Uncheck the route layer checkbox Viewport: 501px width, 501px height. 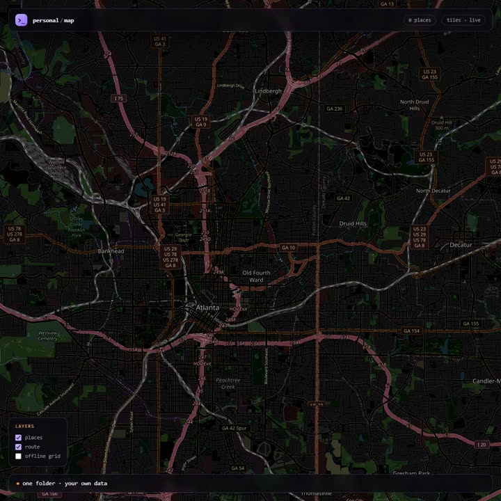coord(18,447)
